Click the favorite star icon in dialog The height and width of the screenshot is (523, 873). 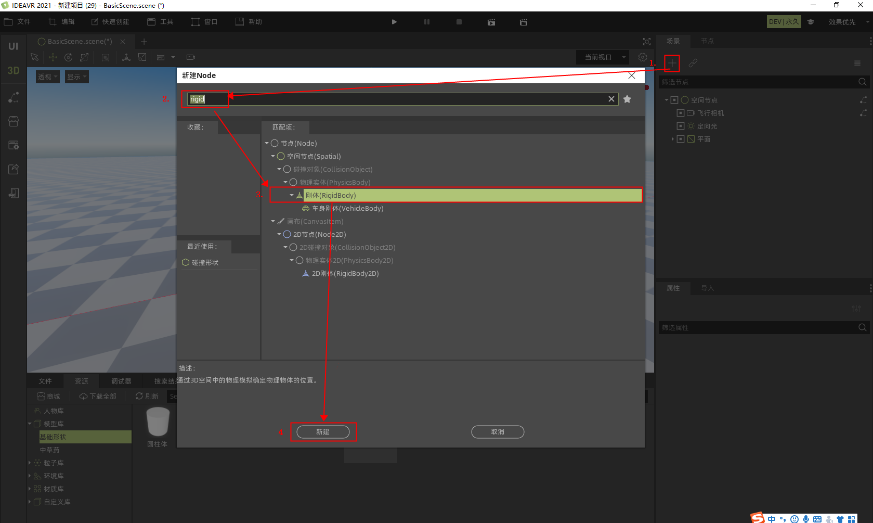coord(627,99)
